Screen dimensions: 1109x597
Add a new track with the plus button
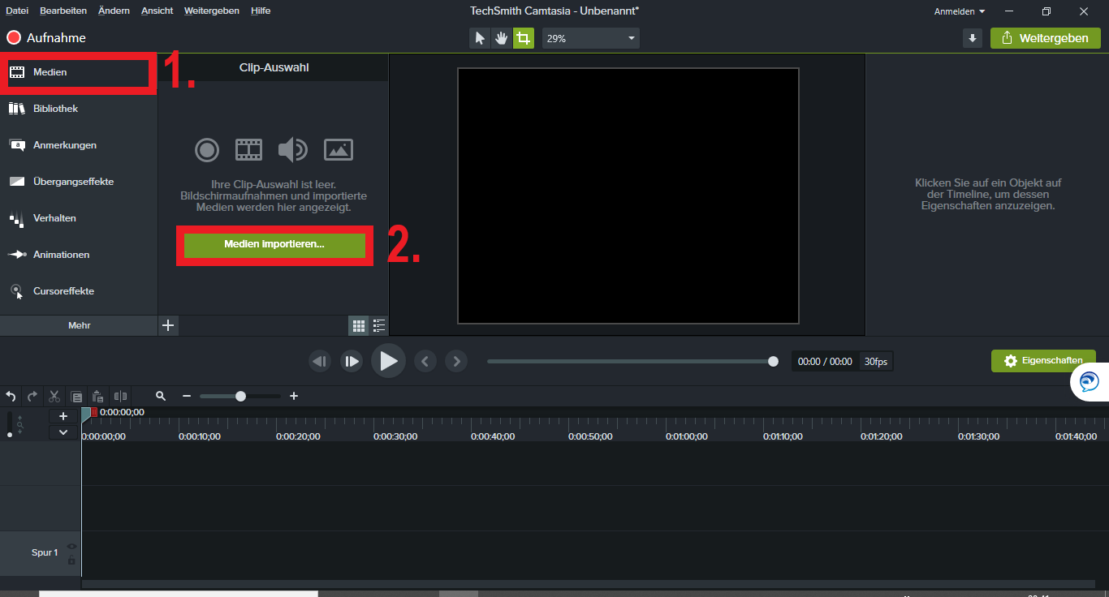tap(63, 416)
